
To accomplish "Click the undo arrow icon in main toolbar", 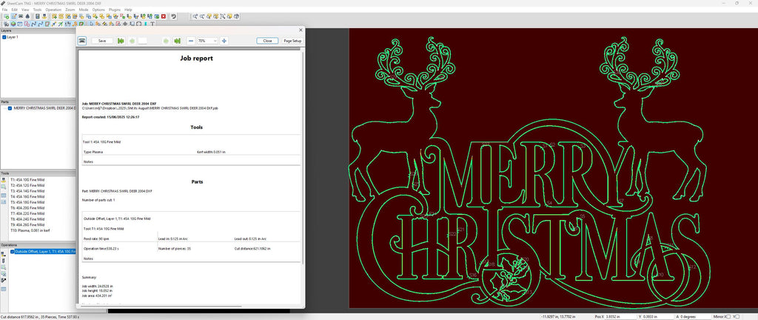I will [173, 16].
